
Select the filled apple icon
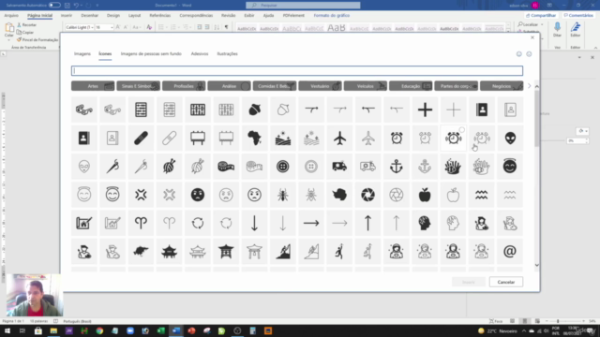[x=425, y=195]
